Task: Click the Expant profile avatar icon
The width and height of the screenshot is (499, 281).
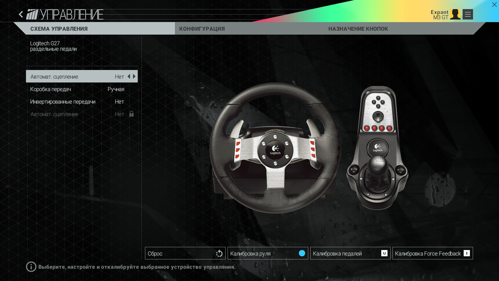Action: [455, 14]
